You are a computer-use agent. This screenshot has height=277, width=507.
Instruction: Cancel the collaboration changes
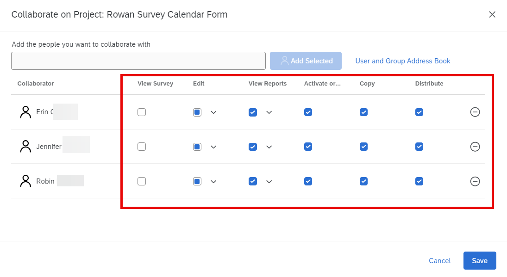(439, 261)
